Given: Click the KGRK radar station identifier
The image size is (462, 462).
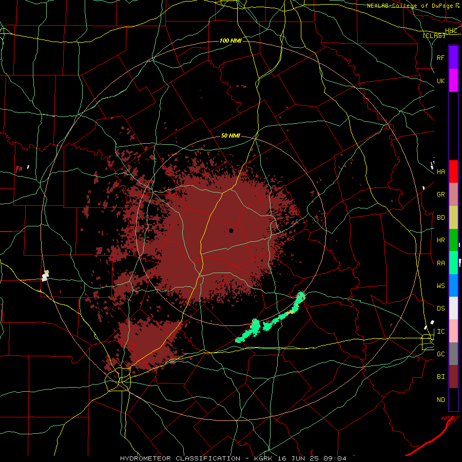Looking at the screenshot, I should click(264, 458).
